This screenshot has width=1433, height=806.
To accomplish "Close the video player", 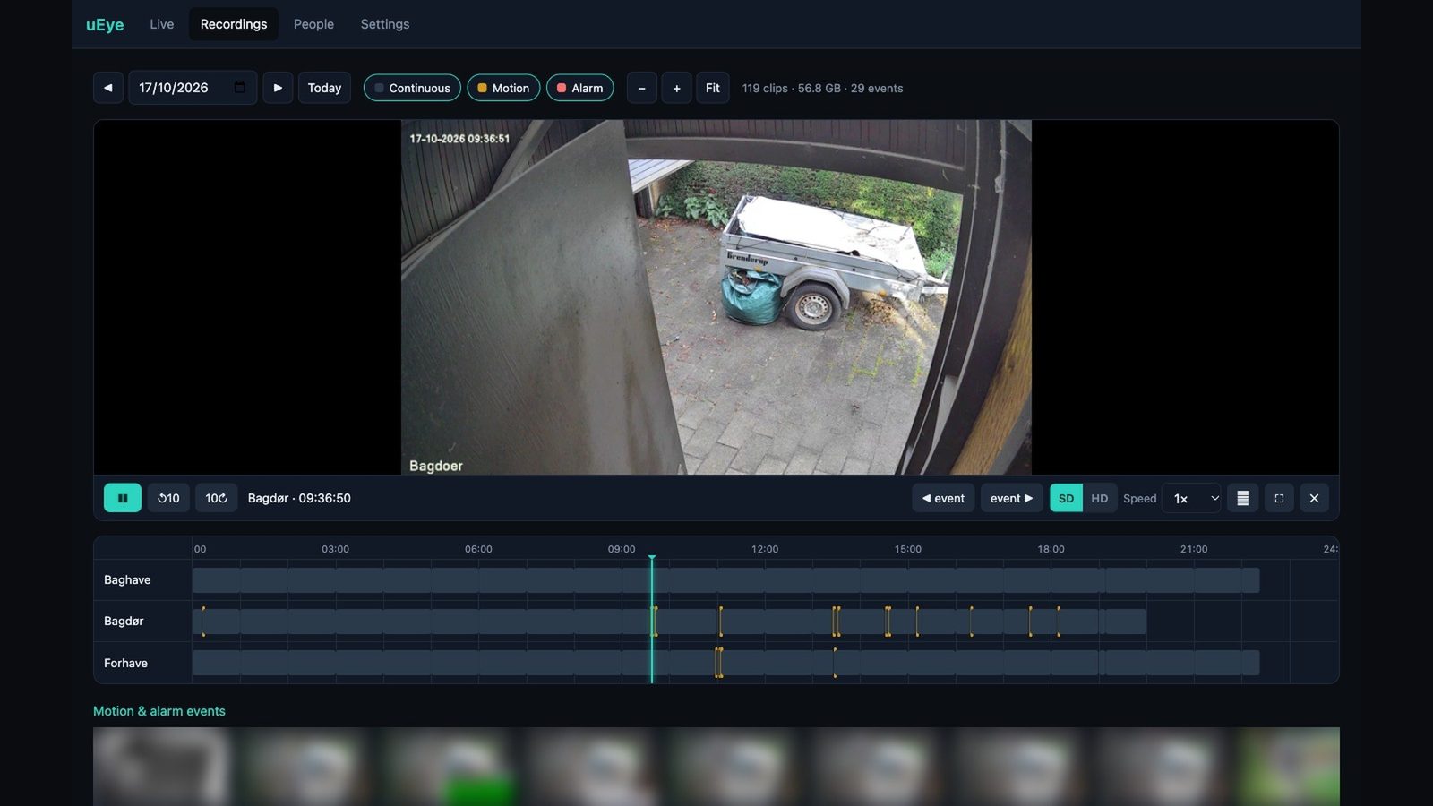I will pos(1314,498).
